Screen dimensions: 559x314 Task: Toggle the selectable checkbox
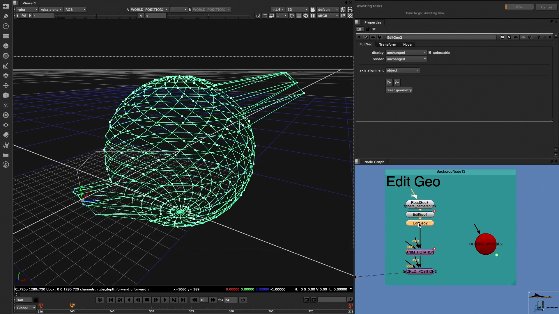pos(430,53)
